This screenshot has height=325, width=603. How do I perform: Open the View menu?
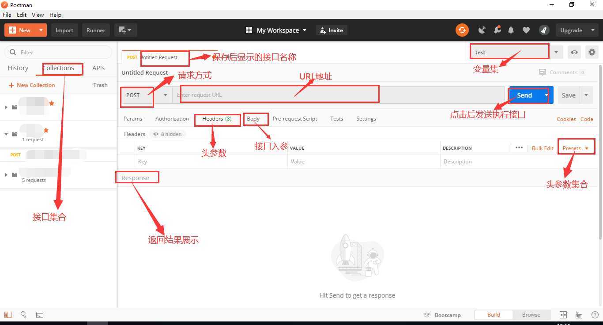click(x=38, y=15)
